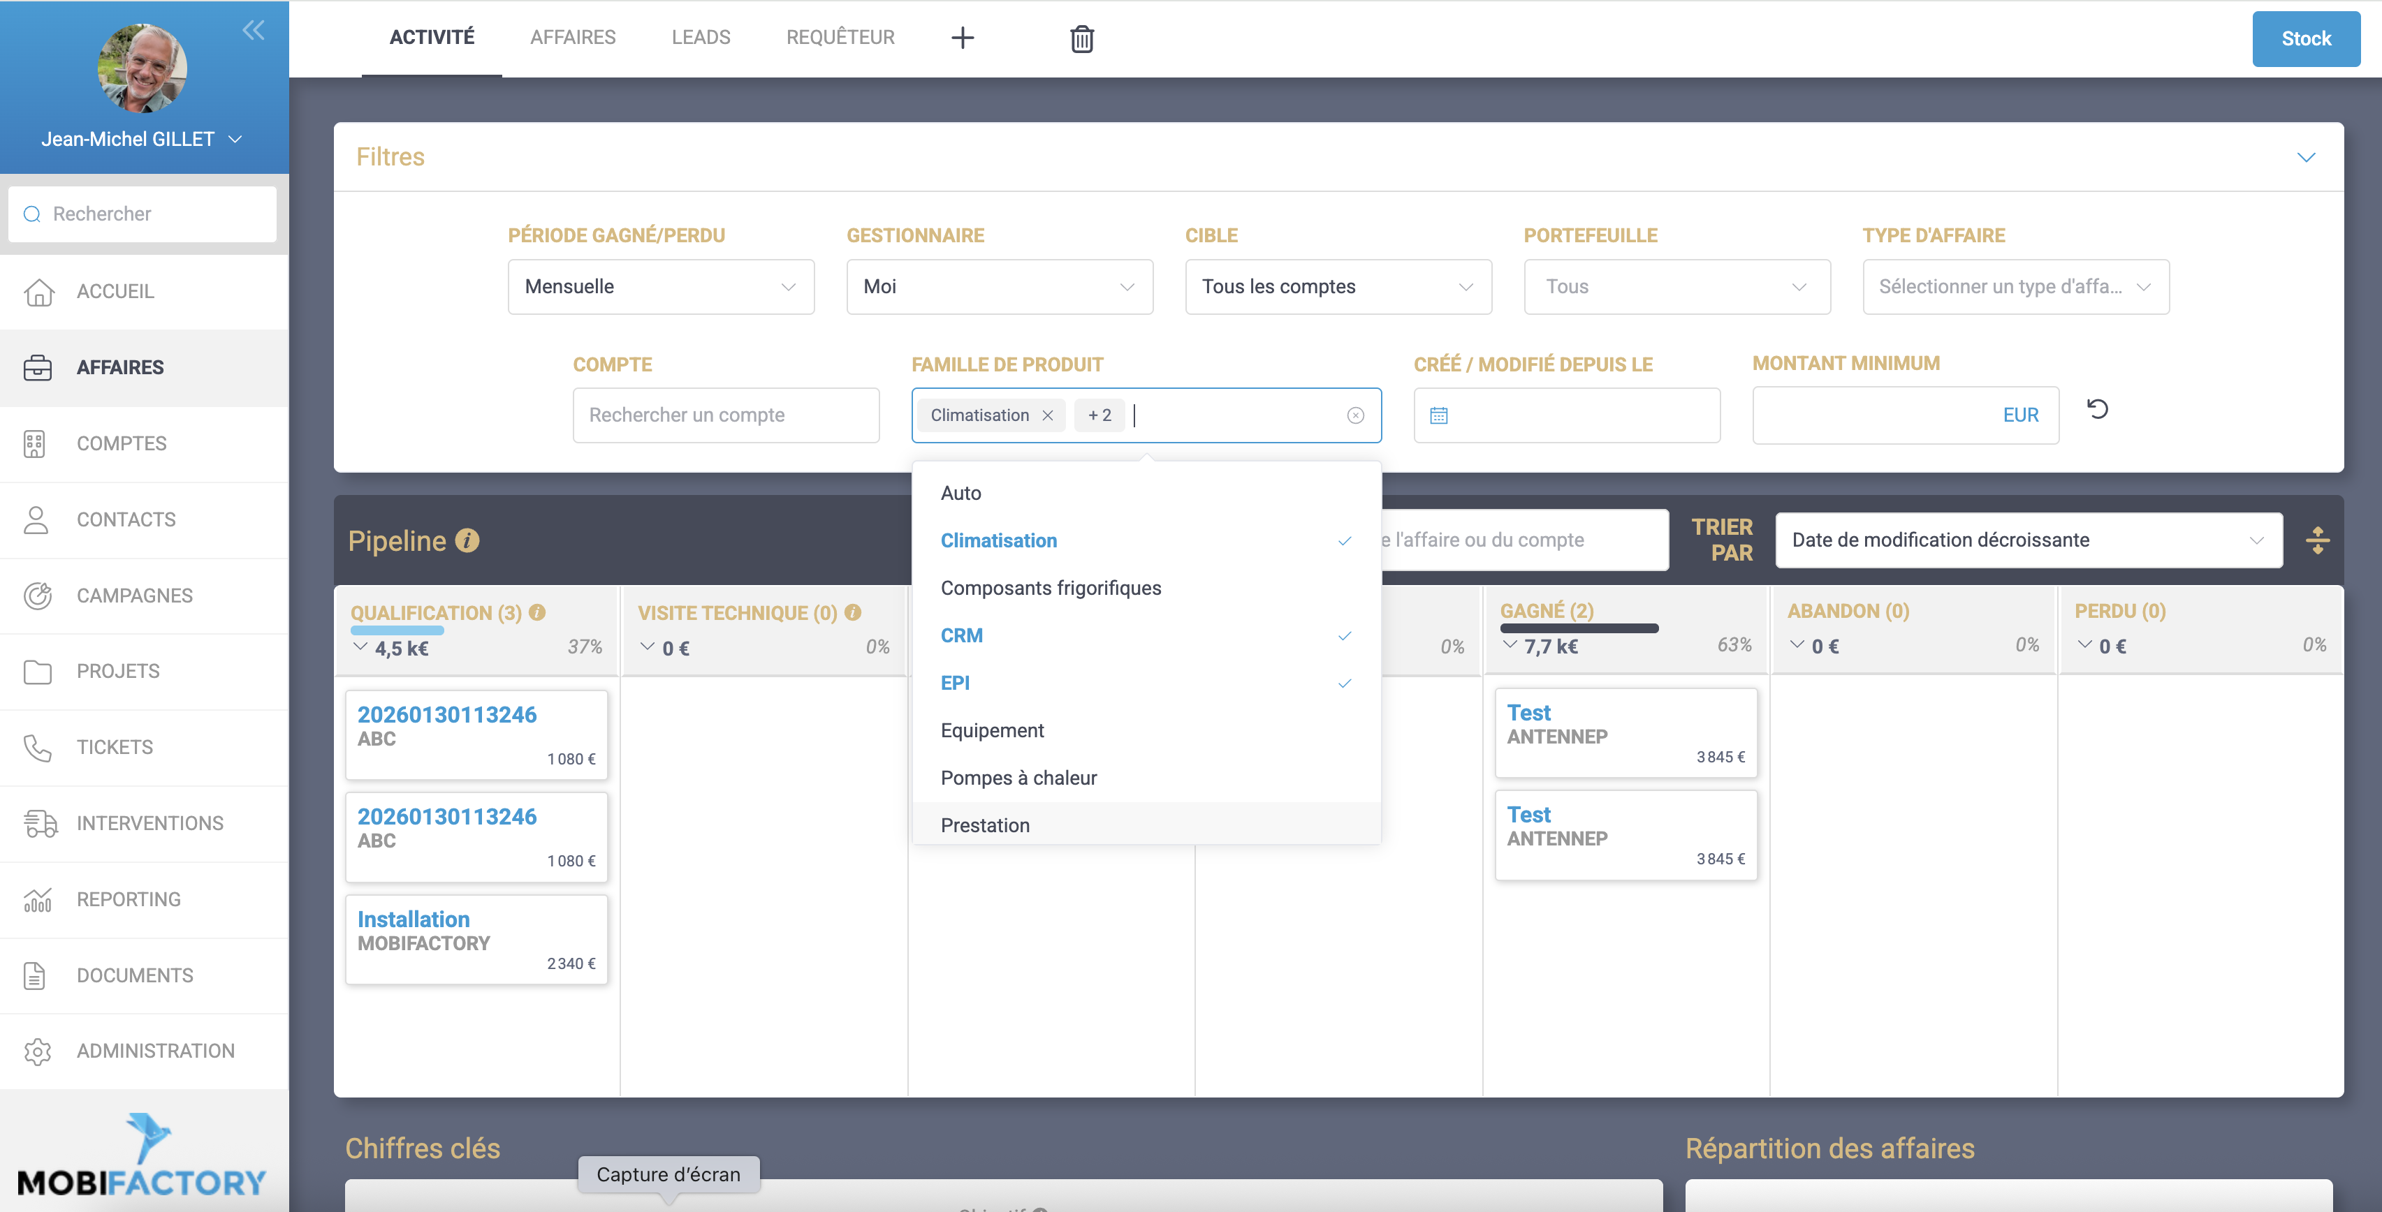Reset filters with circular arrow icon
This screenshot has width=2382, height=1212.
click(2097, 408)
